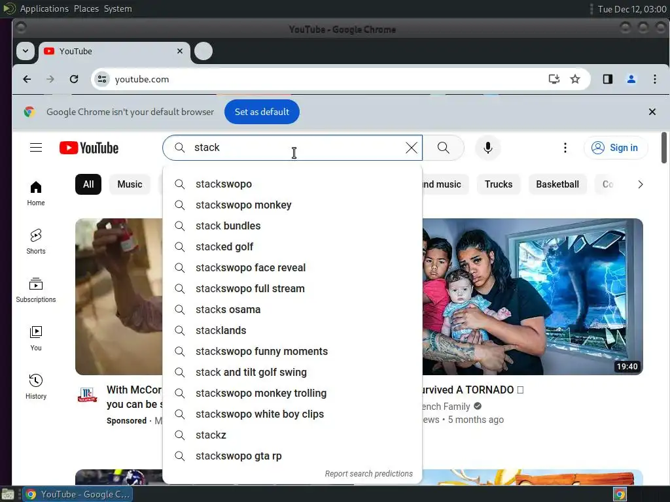670x502 pixels.
Task: Click Report search predictions link
Action: point(369,473)
